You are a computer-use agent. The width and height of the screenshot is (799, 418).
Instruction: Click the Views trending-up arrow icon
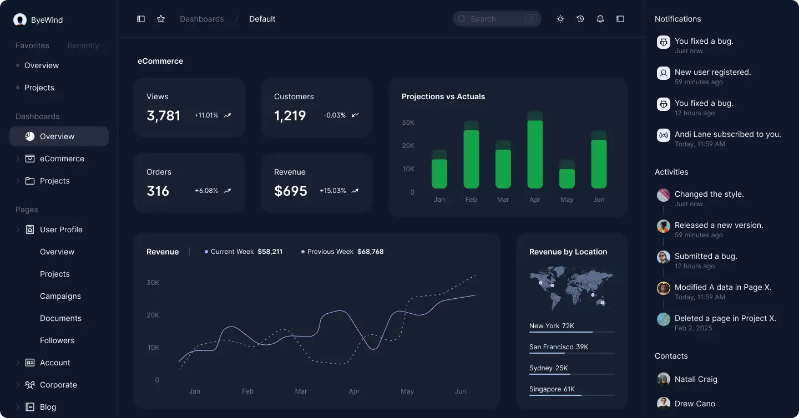tap(227, 115)
